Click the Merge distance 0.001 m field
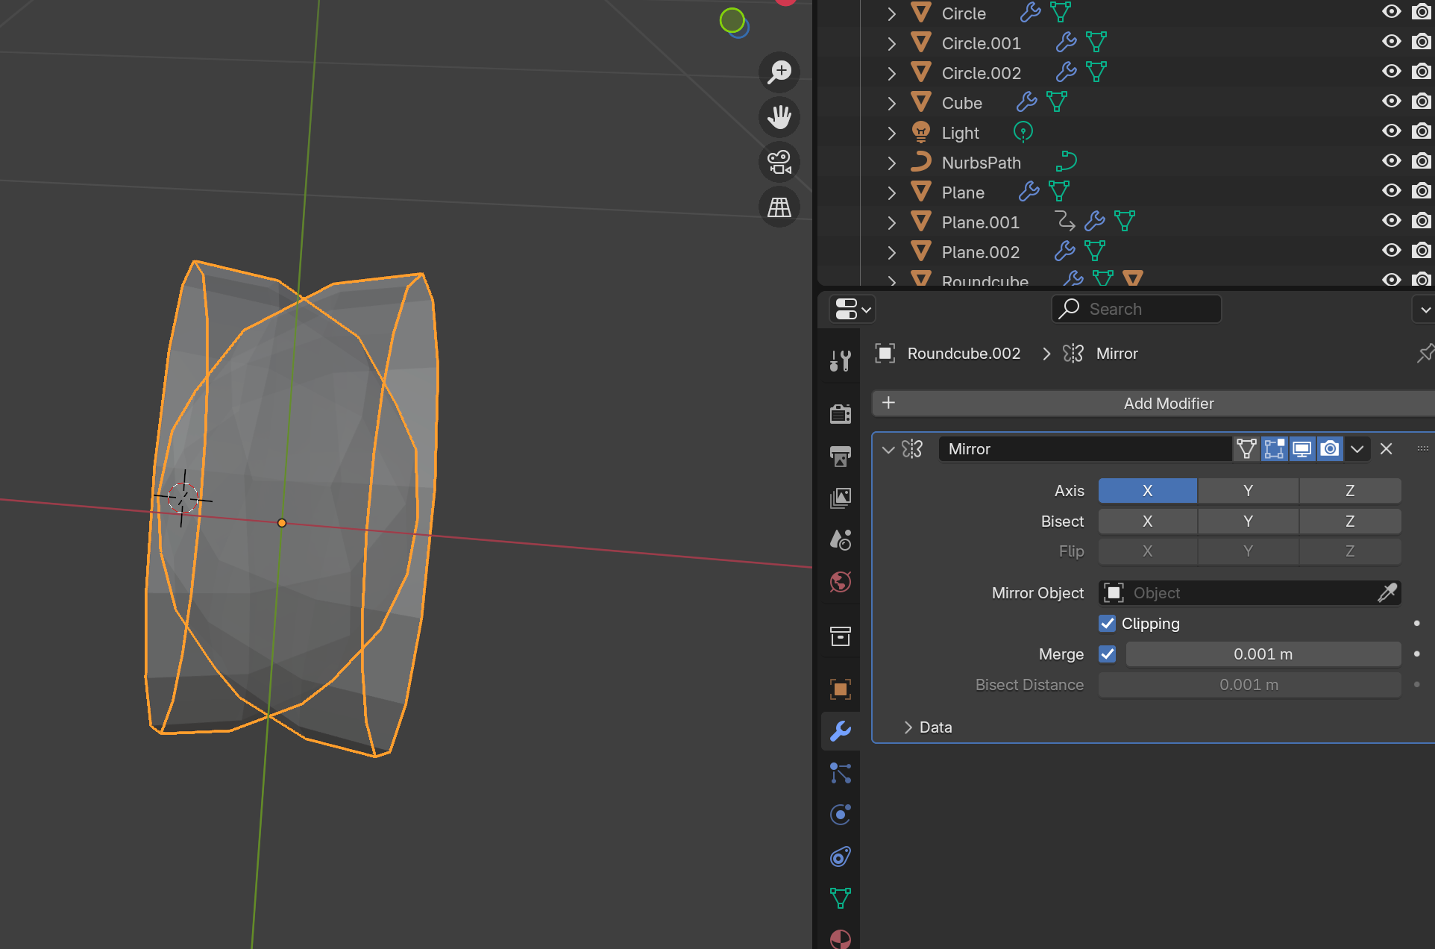This screenshot has height=949, width=1435. pyautogui.click(x=1263, y=654)
